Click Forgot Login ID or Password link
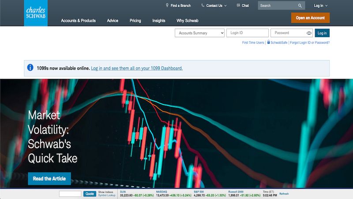This screenshot has width=353, height=199. point(310,42)
